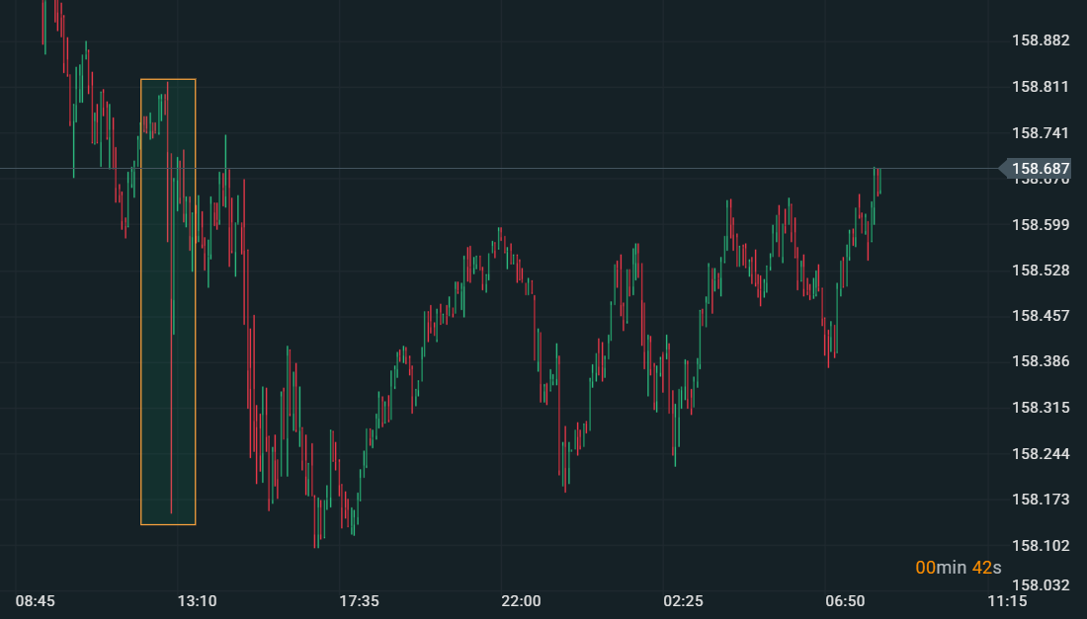Click the latest candle at chart's right end
Viewport: 1087px width, 619px height.
[x=878, y=183]
